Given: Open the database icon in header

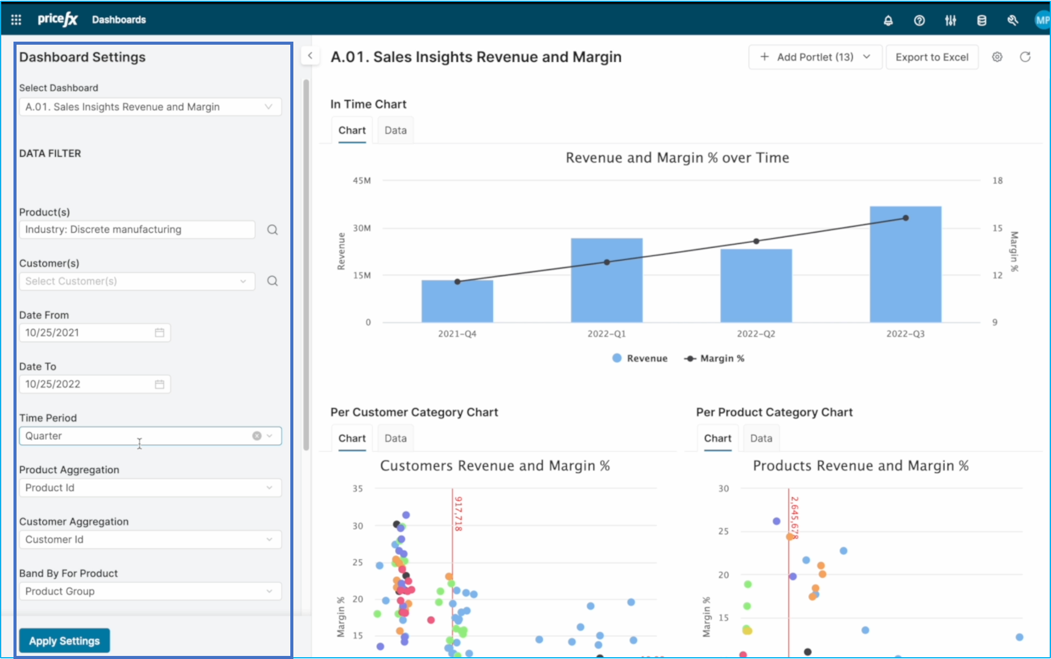Looking at the screenshot, I should pyautogui.click(x=982, y=21).
